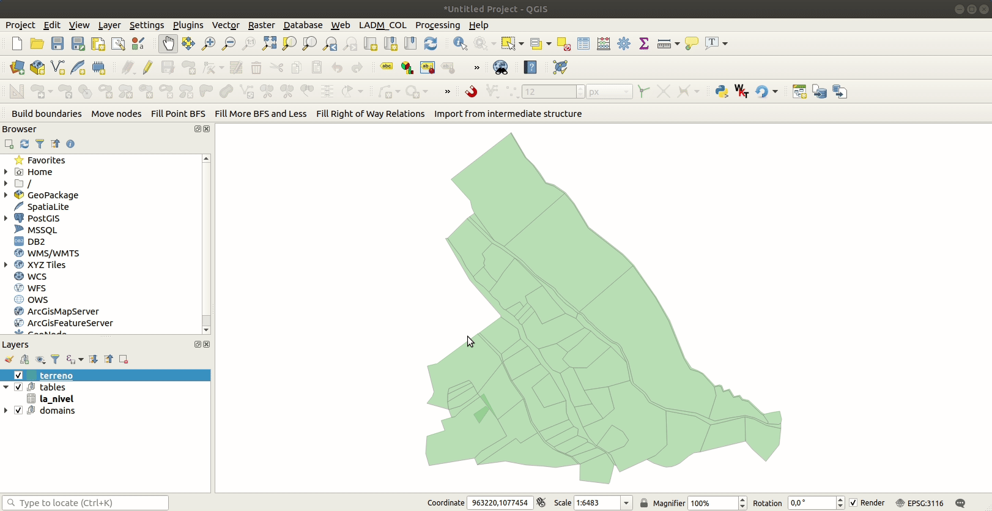Click Fill Right of Way Relations
The width and height of the screenshot is (992, 511).
pyautogui.click(x=370, y=114)
